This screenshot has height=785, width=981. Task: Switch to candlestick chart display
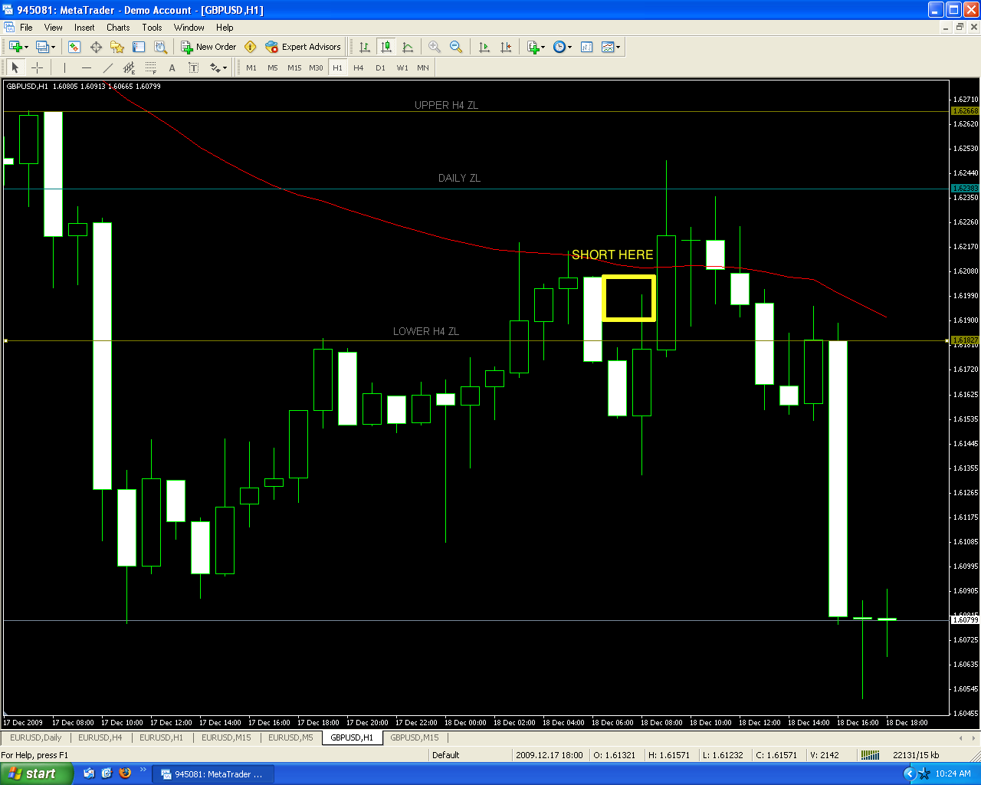(x=386, y=47)
